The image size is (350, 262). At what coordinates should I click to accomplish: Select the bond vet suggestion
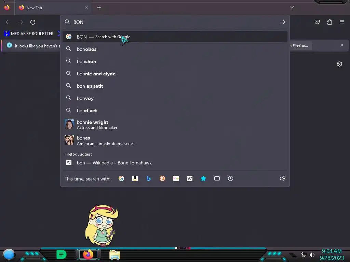click(175, 111)
